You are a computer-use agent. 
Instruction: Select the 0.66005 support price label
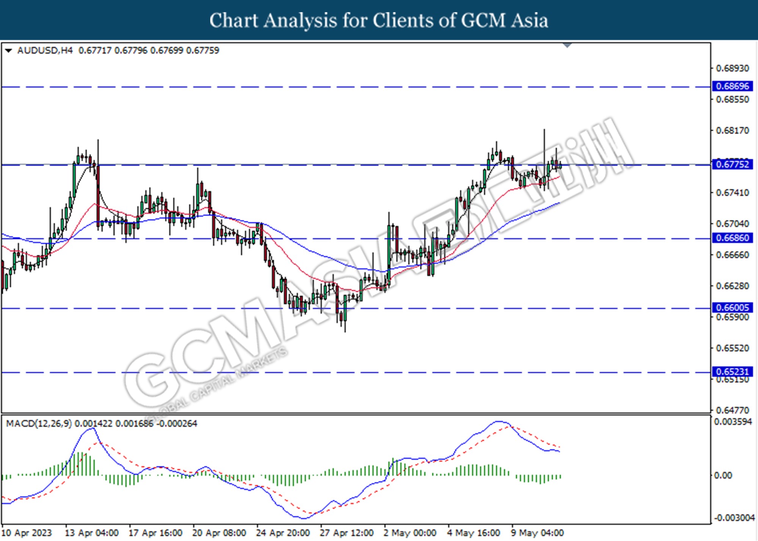(732, 308)
